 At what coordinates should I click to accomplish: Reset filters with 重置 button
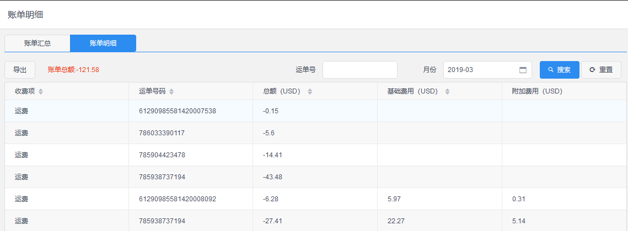coord(601,70)
